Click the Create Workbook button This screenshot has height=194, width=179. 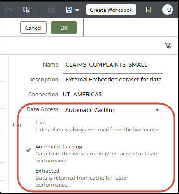pyautogui.click(x=111, y=10)
